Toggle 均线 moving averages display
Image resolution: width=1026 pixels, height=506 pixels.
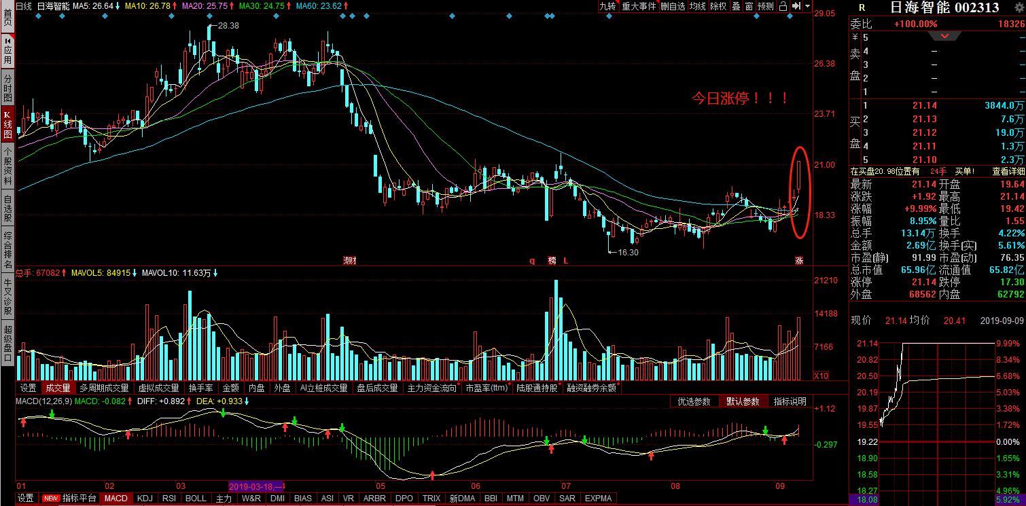pos(698,6)
